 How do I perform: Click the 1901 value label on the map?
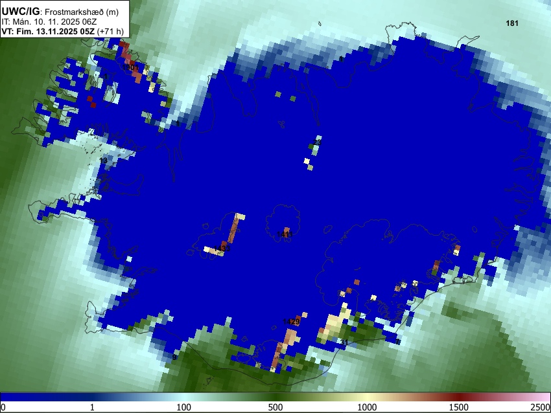131,67
